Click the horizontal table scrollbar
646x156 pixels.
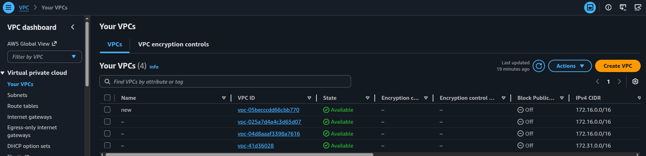click(239, 154)
